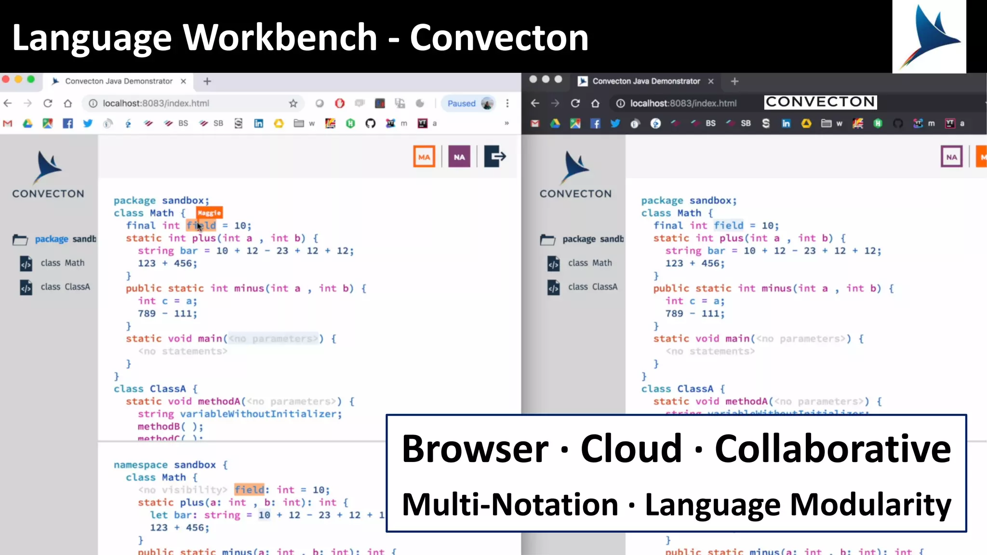Click 'methodB( );' call in left editor
This screenshot has height=555, width=987.
tap(171, 426)
